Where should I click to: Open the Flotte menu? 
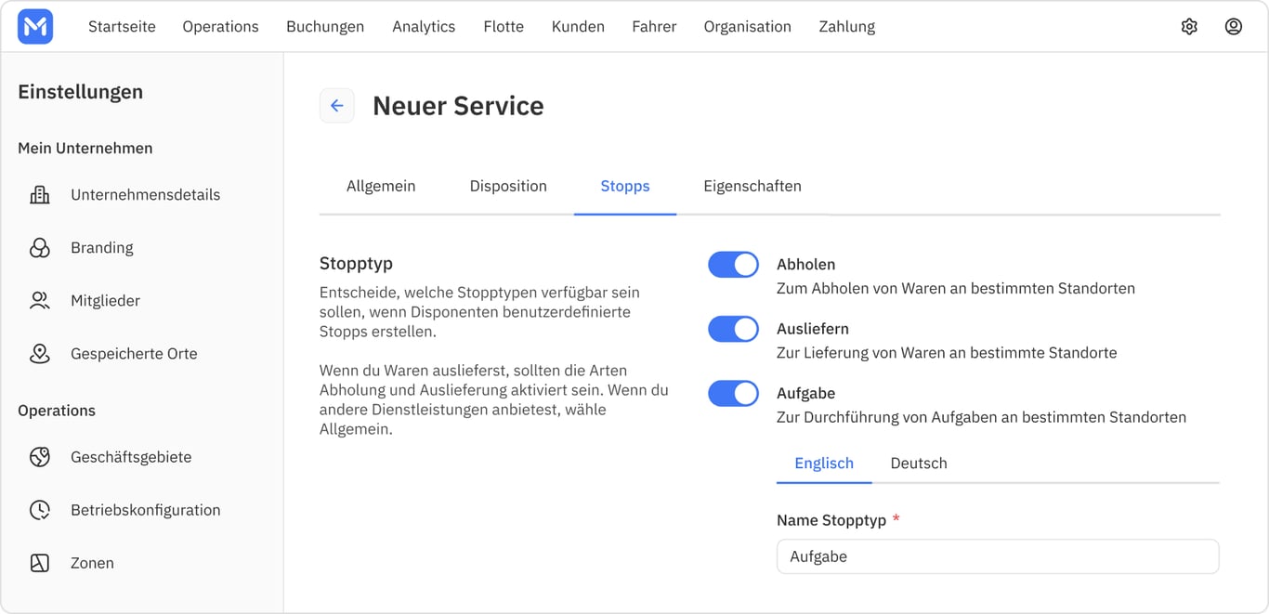[504, 27]
